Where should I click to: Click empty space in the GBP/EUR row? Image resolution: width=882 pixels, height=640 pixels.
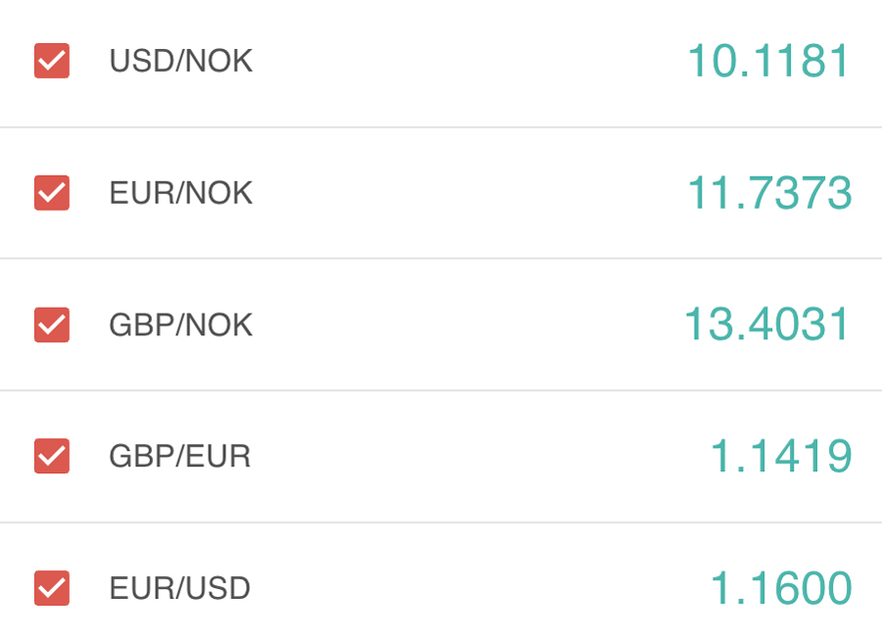click(470, 456)
